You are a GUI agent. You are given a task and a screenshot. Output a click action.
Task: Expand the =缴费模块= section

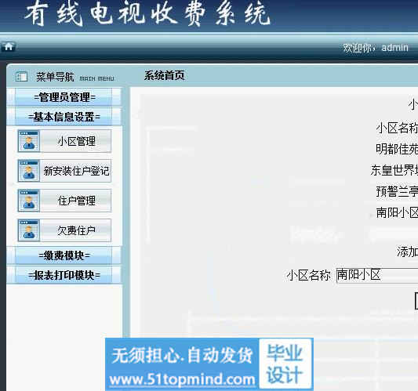coord(64,255)
